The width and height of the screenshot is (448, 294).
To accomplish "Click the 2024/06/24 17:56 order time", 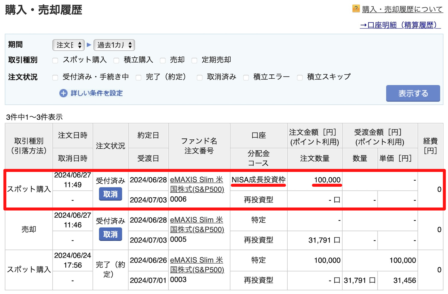I will pos(73,260).
